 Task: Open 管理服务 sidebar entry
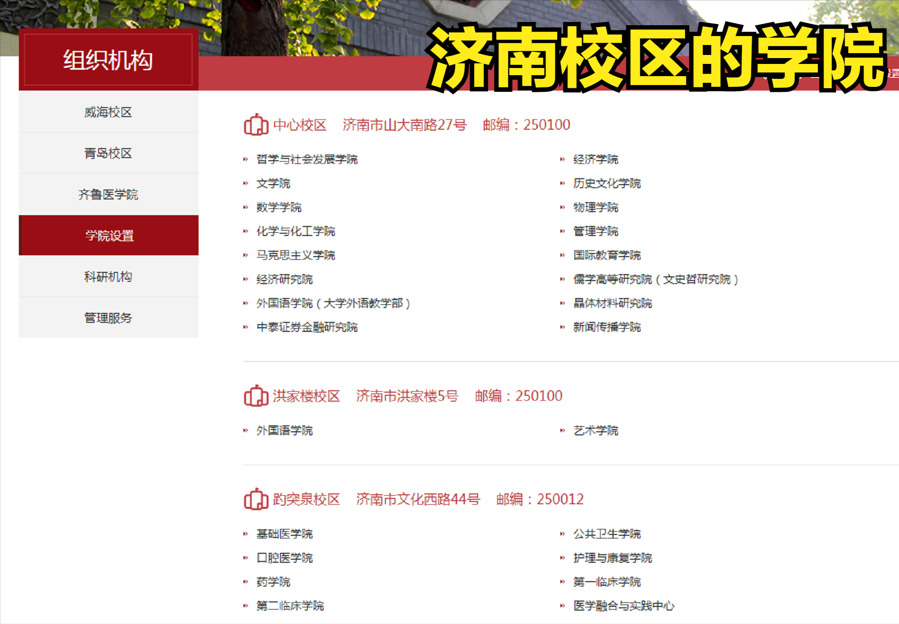click(x=108, y=318)
